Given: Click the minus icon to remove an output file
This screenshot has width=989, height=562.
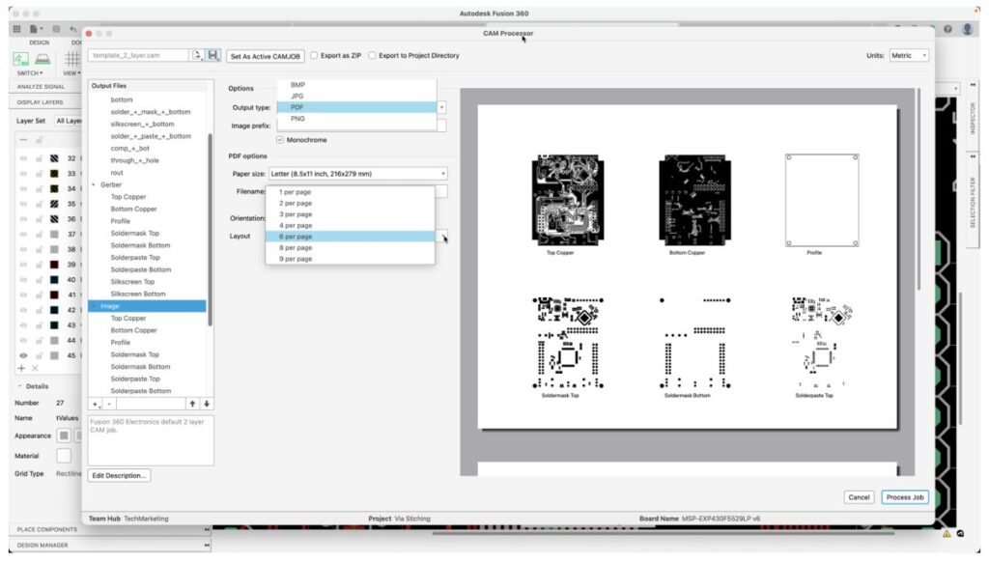Looking at the screenshot, I should (x=109, y=404).
